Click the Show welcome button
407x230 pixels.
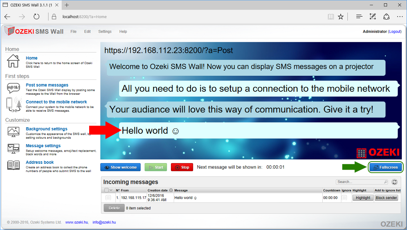tap(121, 167)
